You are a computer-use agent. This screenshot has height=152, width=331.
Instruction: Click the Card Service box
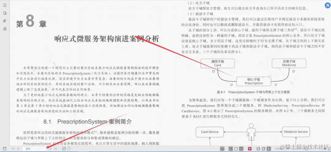point(210,132)
